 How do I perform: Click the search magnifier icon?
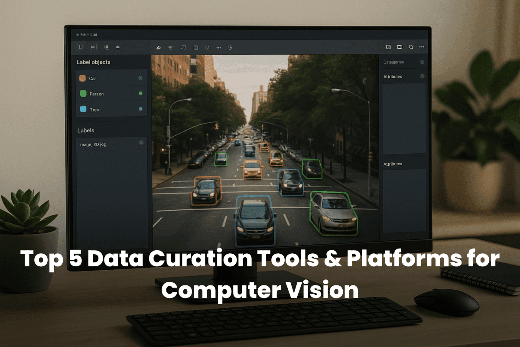tap(411, 47)
